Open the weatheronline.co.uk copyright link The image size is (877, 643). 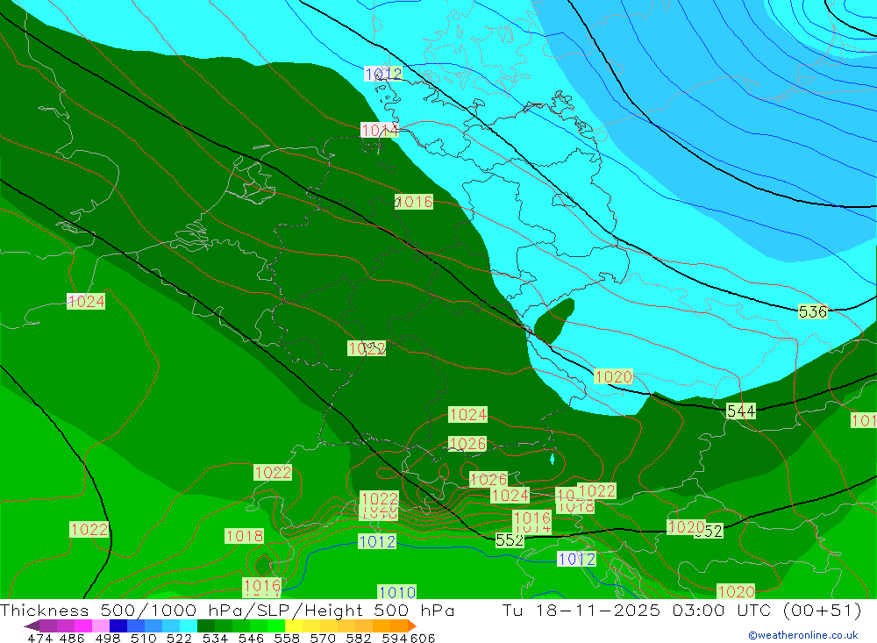click(x=803, y=635)
